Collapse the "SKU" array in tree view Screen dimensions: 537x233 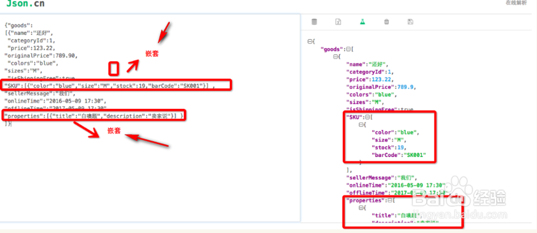pos(367,117)
